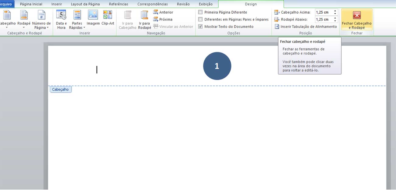Open the Data e Hora dialog
The image size is (396, 190).
click(x=61, y=19)
